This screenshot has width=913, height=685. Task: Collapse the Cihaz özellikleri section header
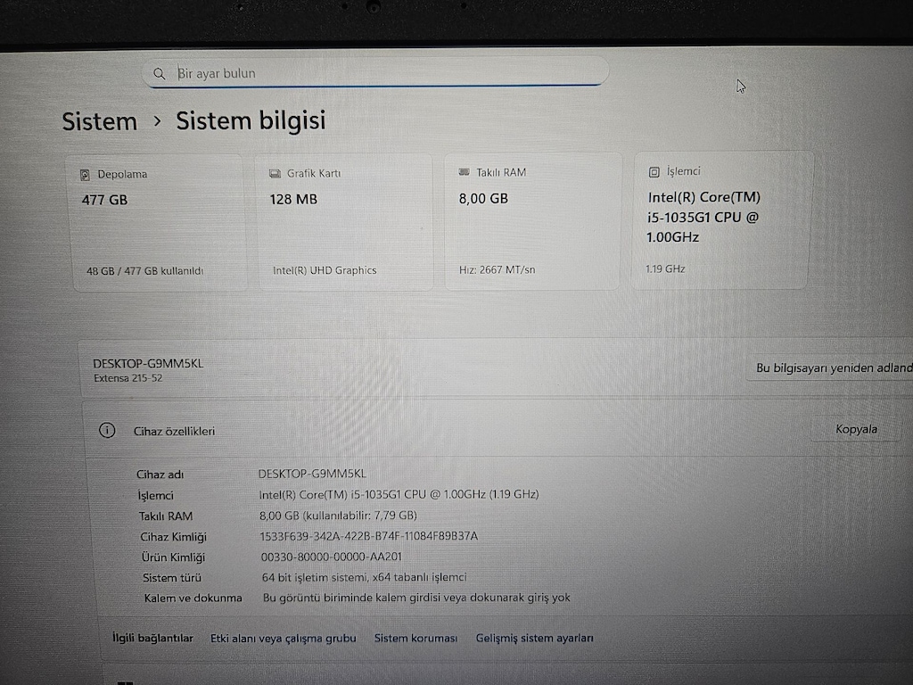[x=498, y=430]
